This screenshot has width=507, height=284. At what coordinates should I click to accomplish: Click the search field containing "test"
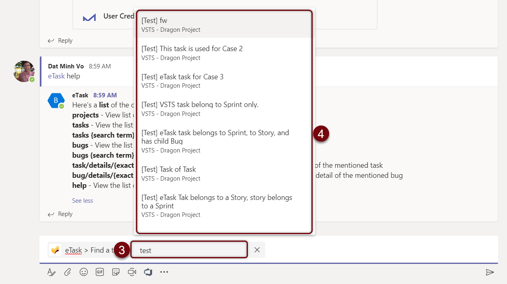point(189,250)
